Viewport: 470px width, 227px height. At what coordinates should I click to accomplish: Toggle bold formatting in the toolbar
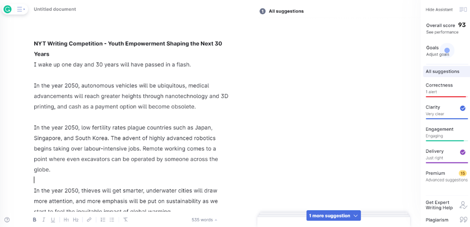35,220
